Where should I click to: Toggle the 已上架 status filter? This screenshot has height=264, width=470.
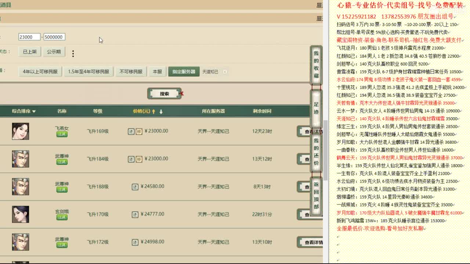pyautogui.click(x=29, y=52)
